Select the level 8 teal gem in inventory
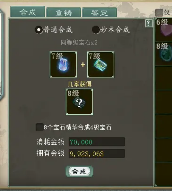 click(164, 54)
